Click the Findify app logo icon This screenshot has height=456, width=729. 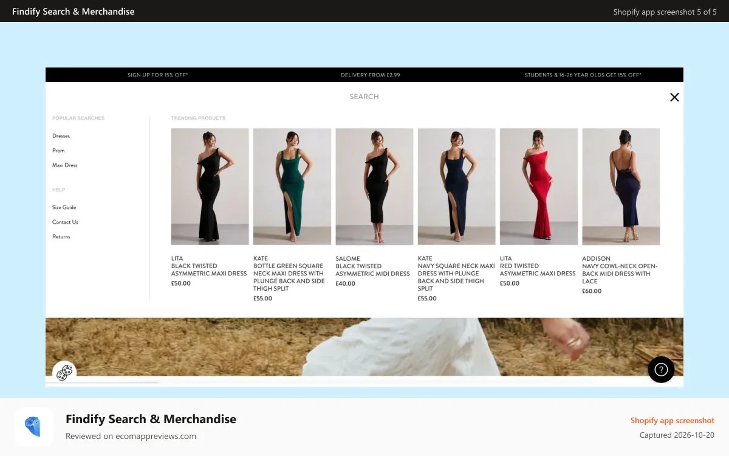(34, 427)
